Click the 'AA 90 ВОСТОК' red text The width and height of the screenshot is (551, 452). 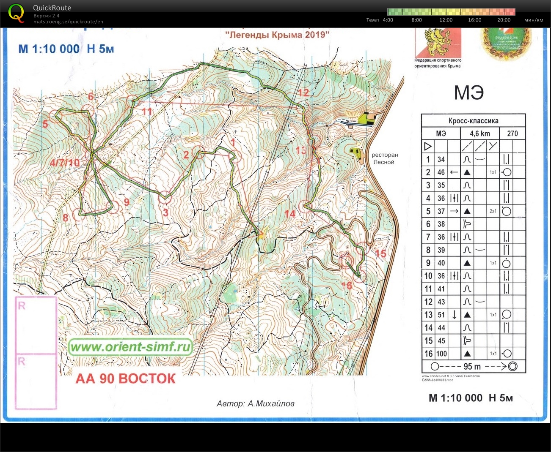[x=125, y=378]
